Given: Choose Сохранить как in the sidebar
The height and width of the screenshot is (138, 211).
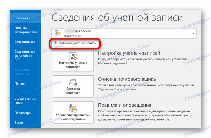Looking at the screenshot, I should [x=25, y=42].
